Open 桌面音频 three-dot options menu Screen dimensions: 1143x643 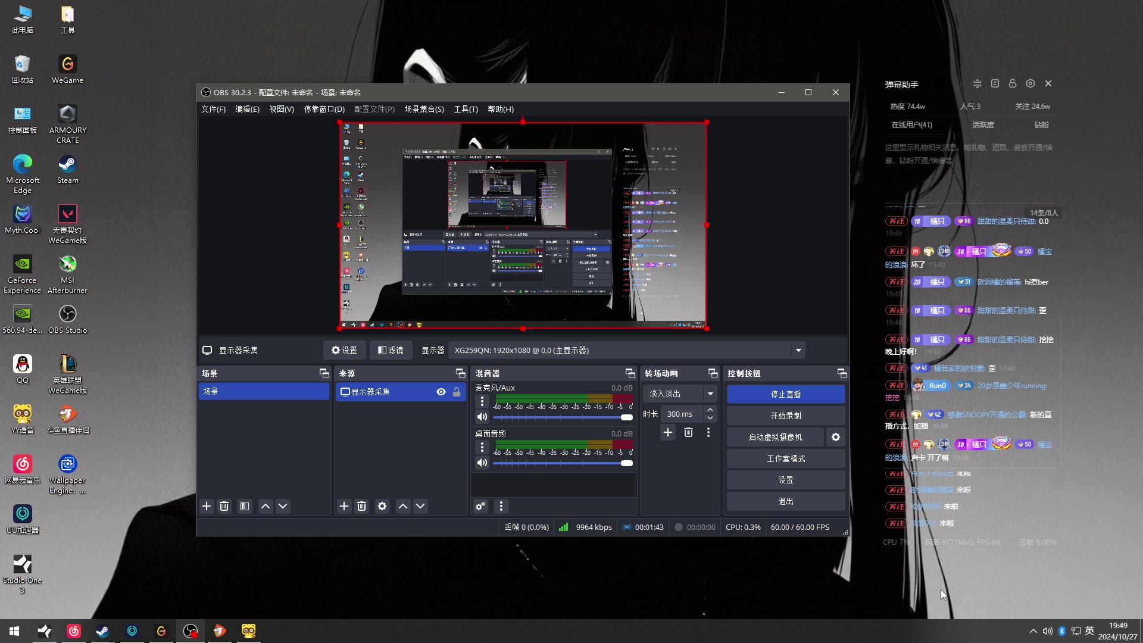tap(482, 447)
